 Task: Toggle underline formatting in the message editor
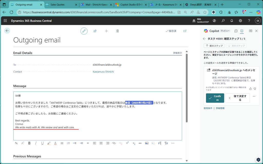[x=42, y=143]
